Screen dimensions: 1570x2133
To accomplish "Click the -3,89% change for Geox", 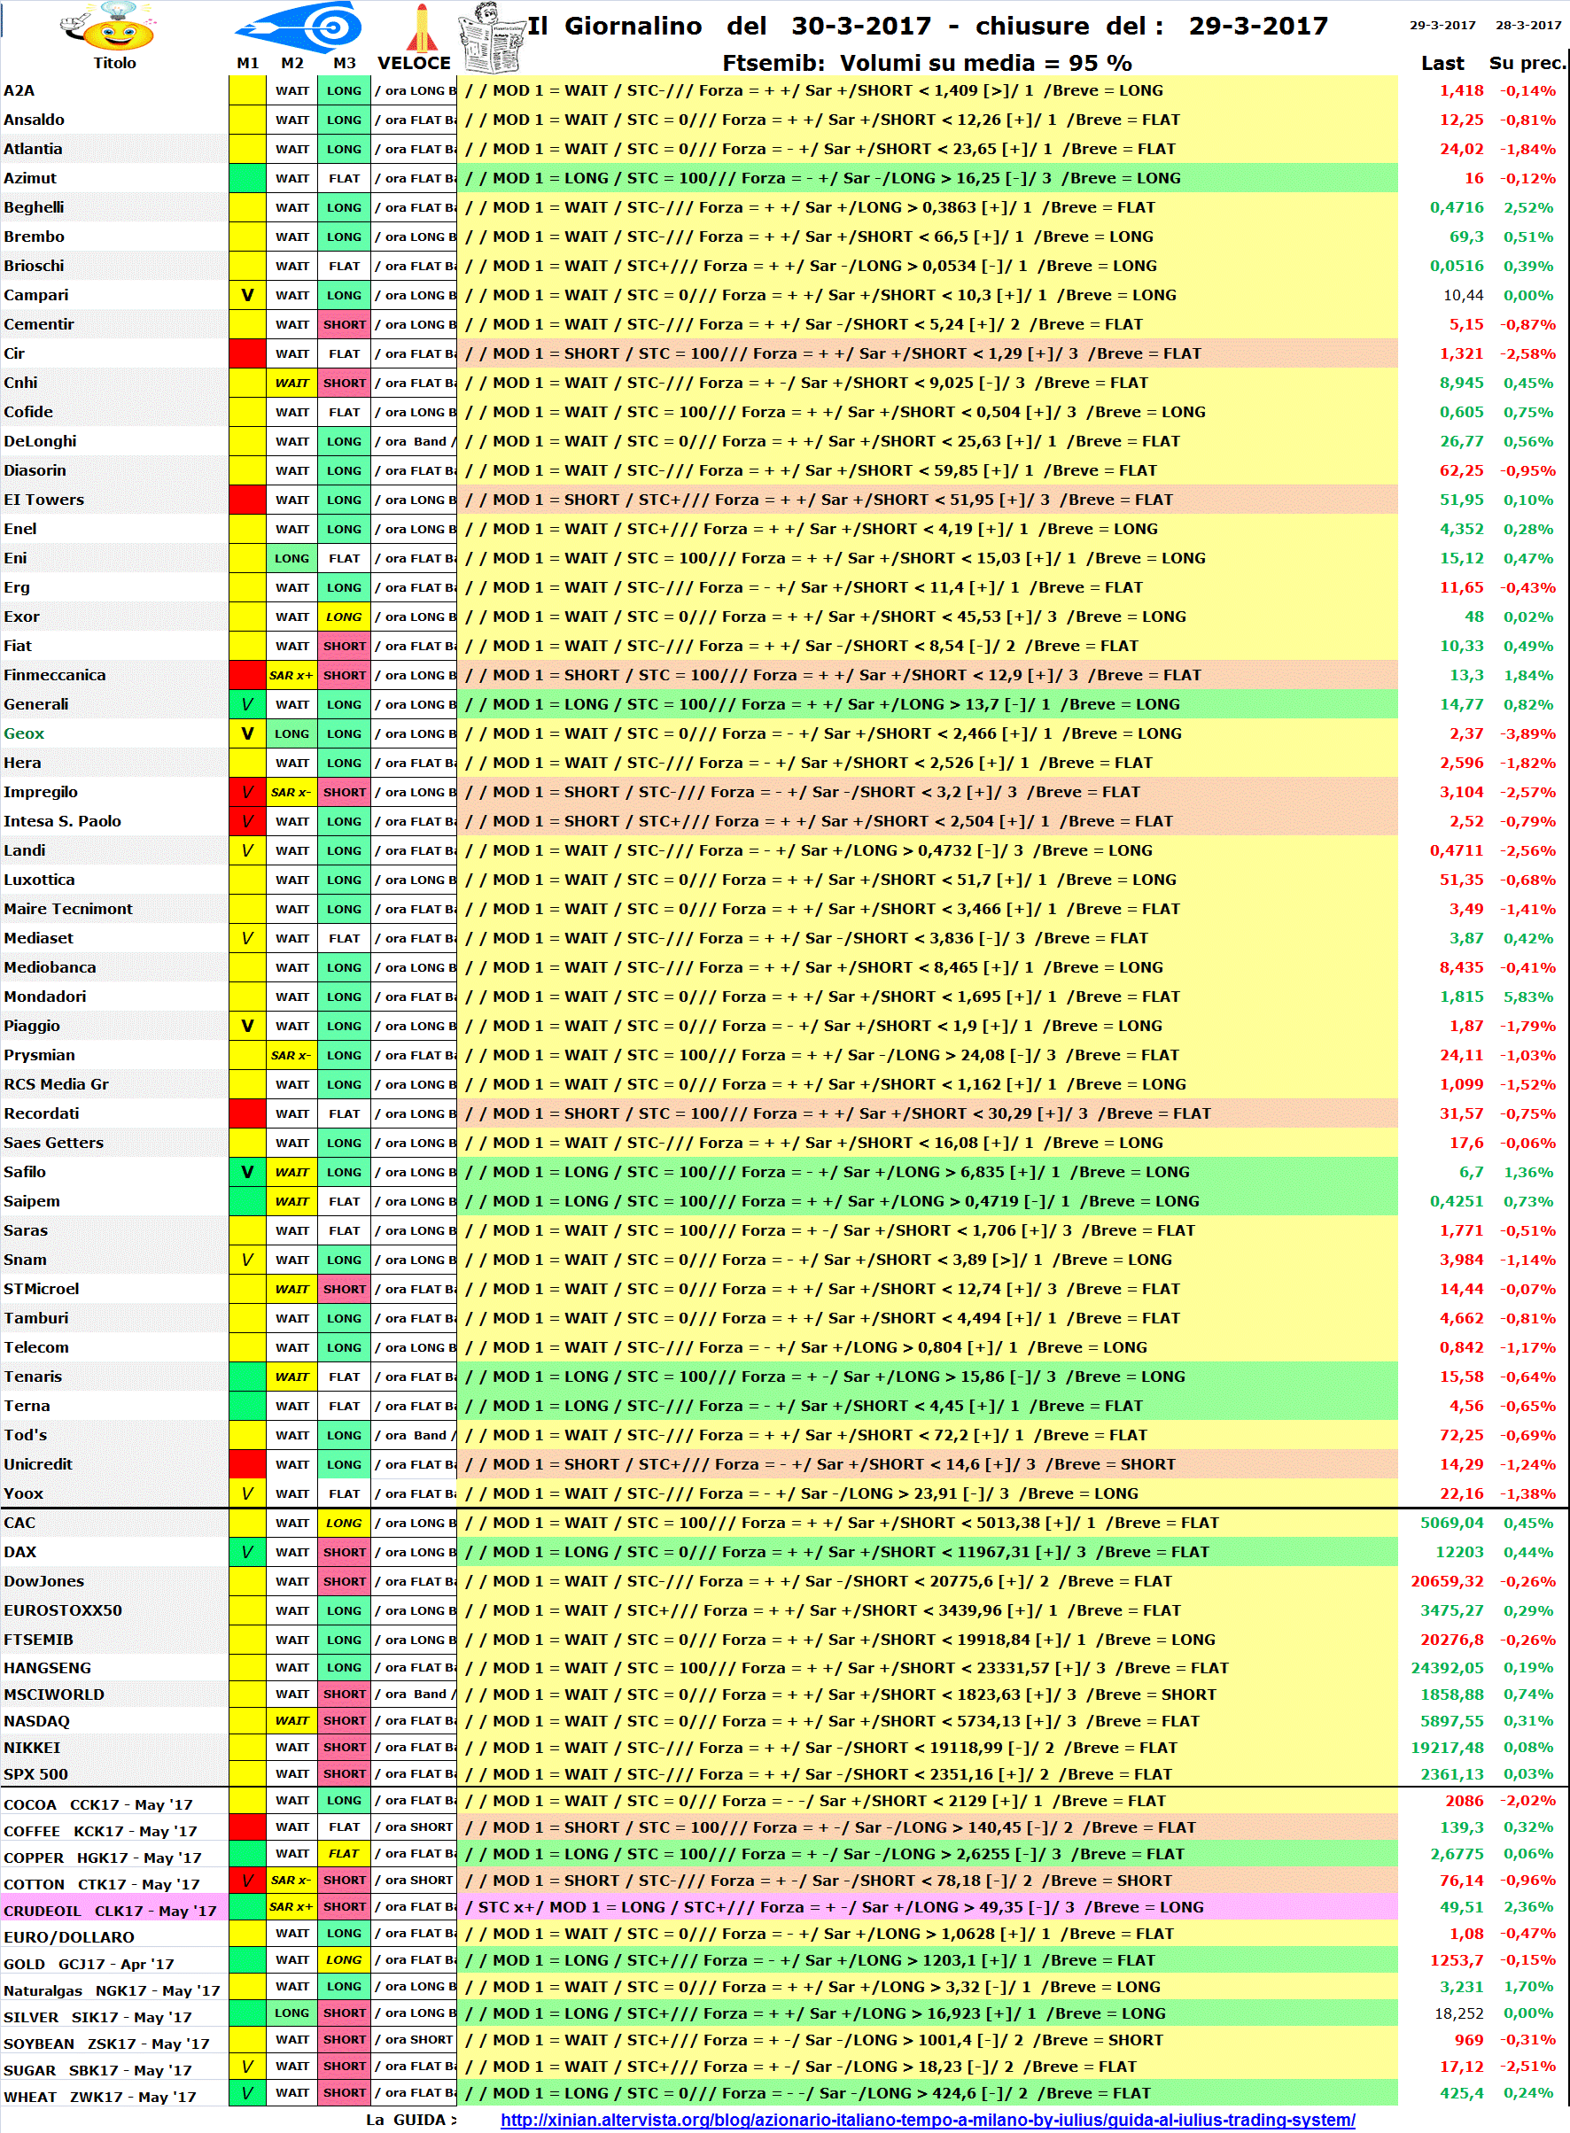I will [x=1528, y=733].
